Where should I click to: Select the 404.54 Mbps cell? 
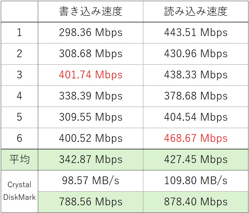tap(196, 117)
